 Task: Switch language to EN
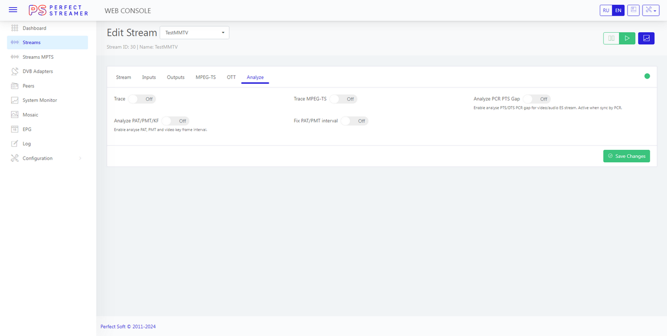coord(618,10)
